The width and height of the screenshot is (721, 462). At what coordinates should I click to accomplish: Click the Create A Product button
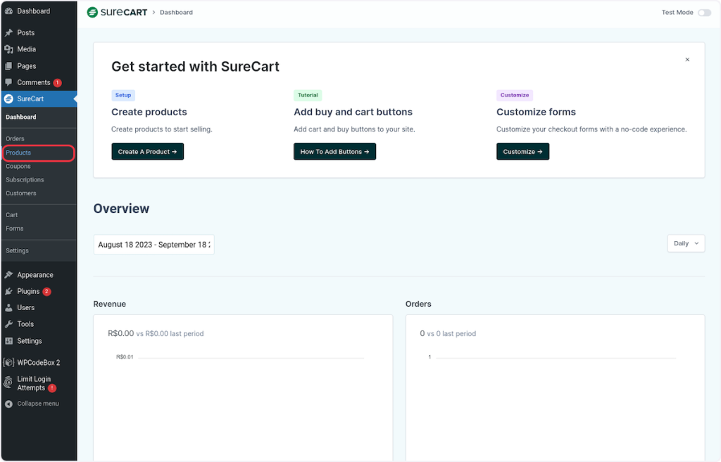[x=147, y=151]
